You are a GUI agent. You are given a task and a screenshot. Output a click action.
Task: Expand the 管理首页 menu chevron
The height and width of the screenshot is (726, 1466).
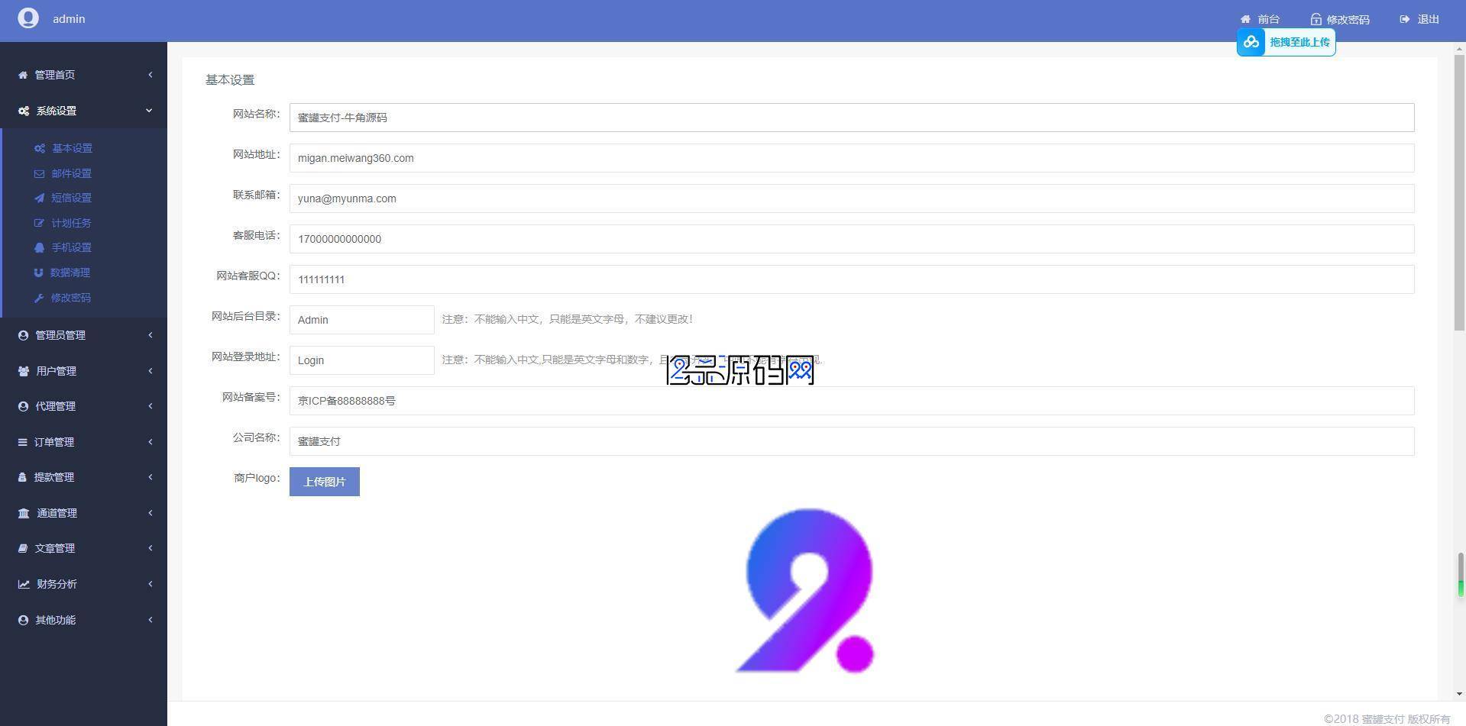coord(150,74)
